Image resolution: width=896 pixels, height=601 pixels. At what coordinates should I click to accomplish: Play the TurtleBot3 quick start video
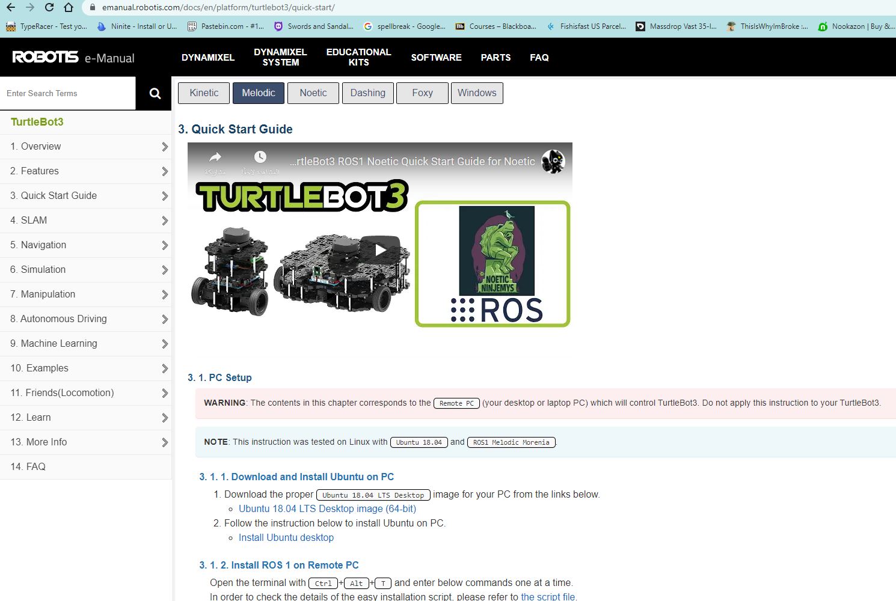click(379, 250)
